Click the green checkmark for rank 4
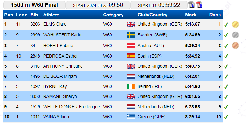The height and width of the screenshot is (123, 246). pos(226,56)
